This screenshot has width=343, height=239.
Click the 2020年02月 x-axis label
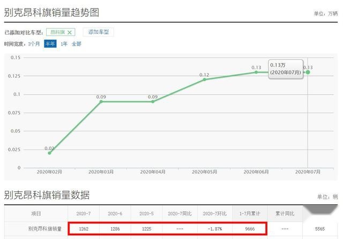[49, 172]
